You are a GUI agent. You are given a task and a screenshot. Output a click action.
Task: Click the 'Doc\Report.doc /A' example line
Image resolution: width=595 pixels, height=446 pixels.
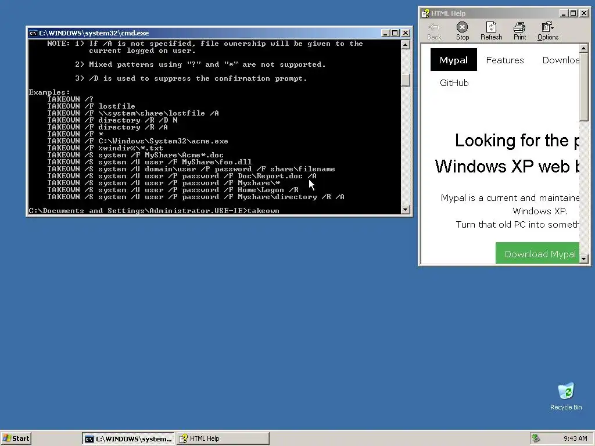(x=182, y=176)
